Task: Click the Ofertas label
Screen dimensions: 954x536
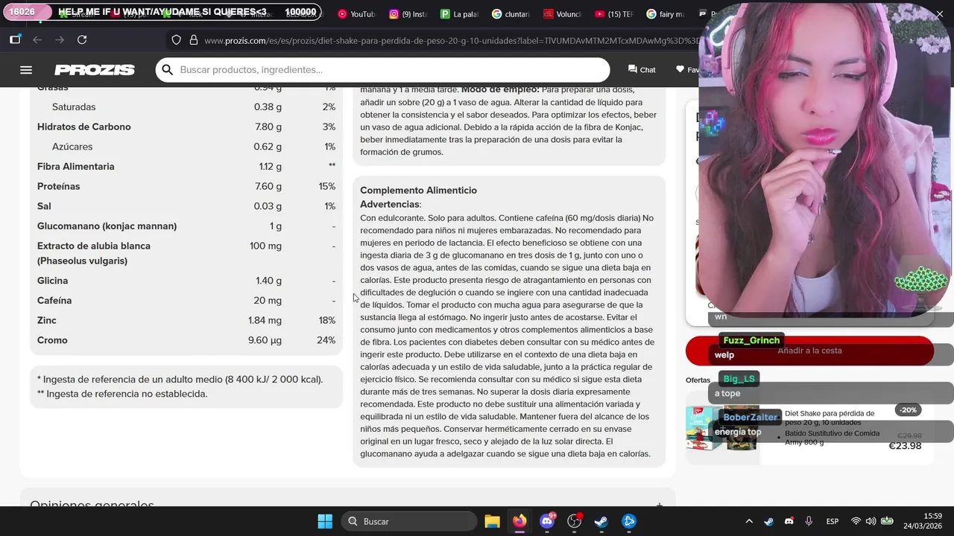Action: (698, 380)
